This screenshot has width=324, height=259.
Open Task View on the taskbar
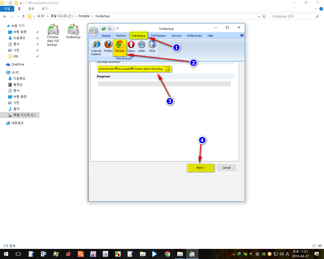pyautogui.click(x=18, y=254)
